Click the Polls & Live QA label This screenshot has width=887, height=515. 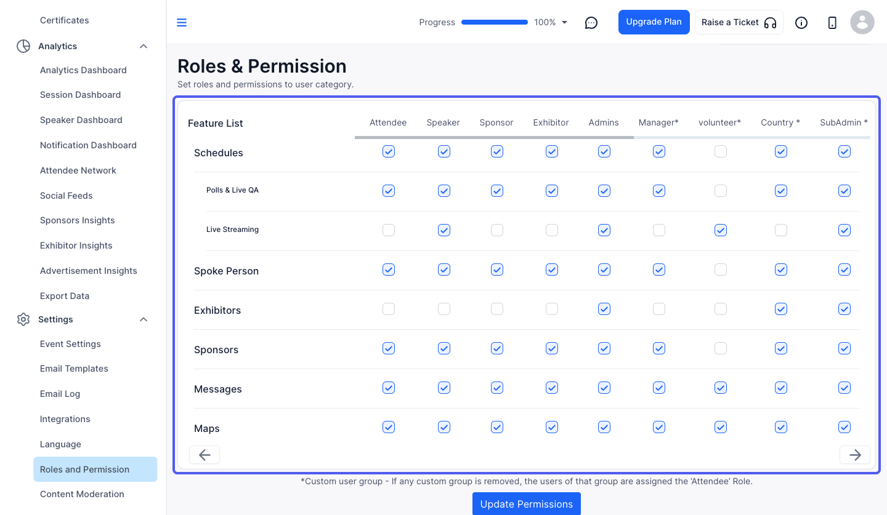coord(232,190)
